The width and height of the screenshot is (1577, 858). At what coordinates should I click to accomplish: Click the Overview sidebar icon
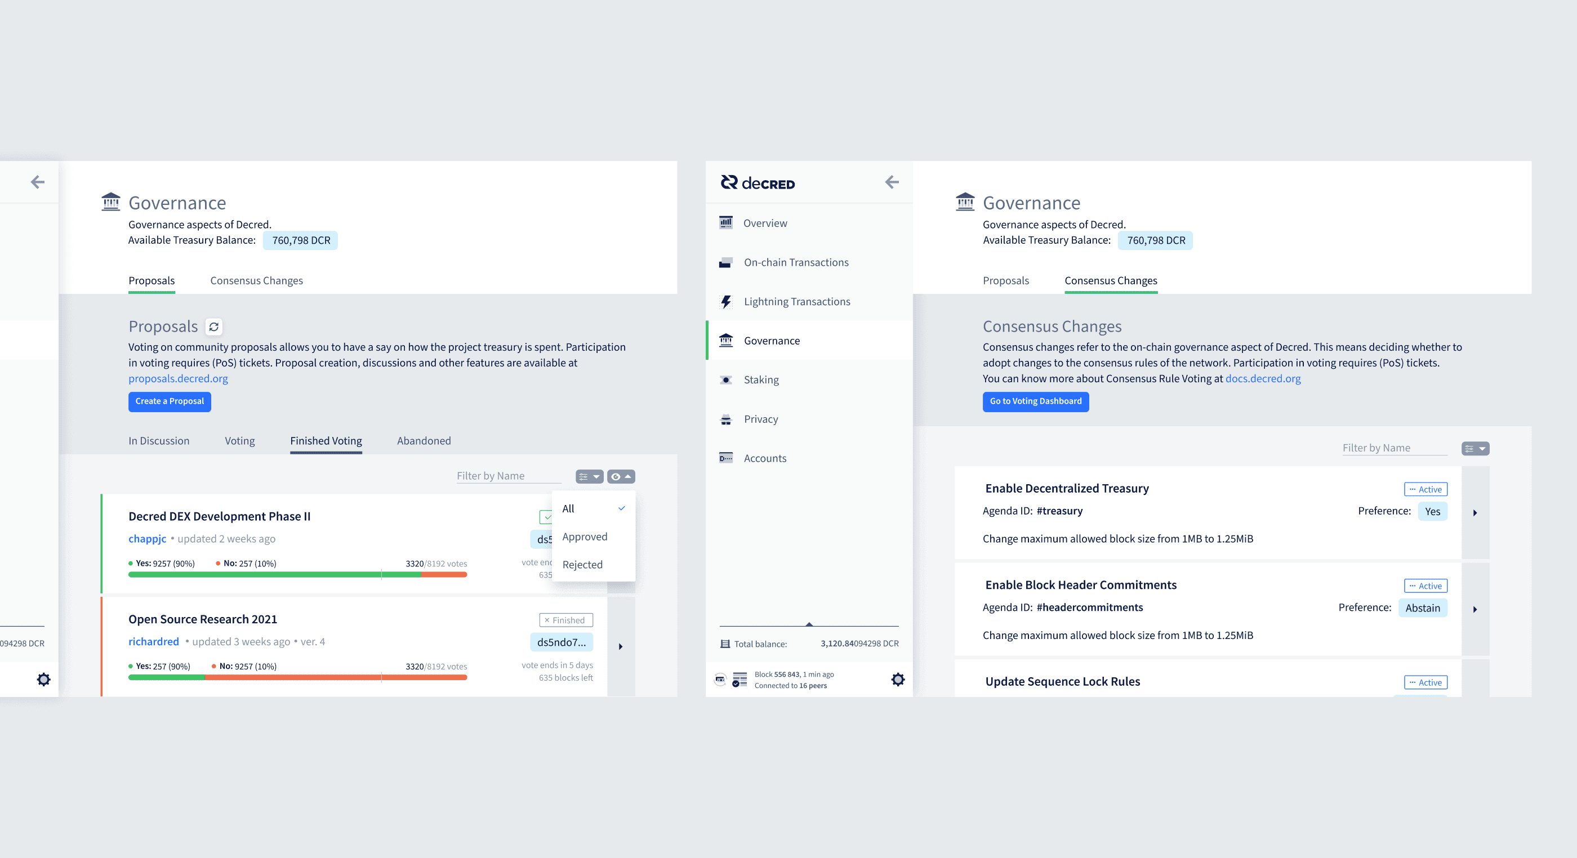pos(726,224)
